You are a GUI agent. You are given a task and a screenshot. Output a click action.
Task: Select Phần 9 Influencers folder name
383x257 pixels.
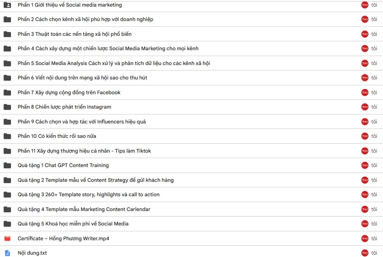coord(81,121)
